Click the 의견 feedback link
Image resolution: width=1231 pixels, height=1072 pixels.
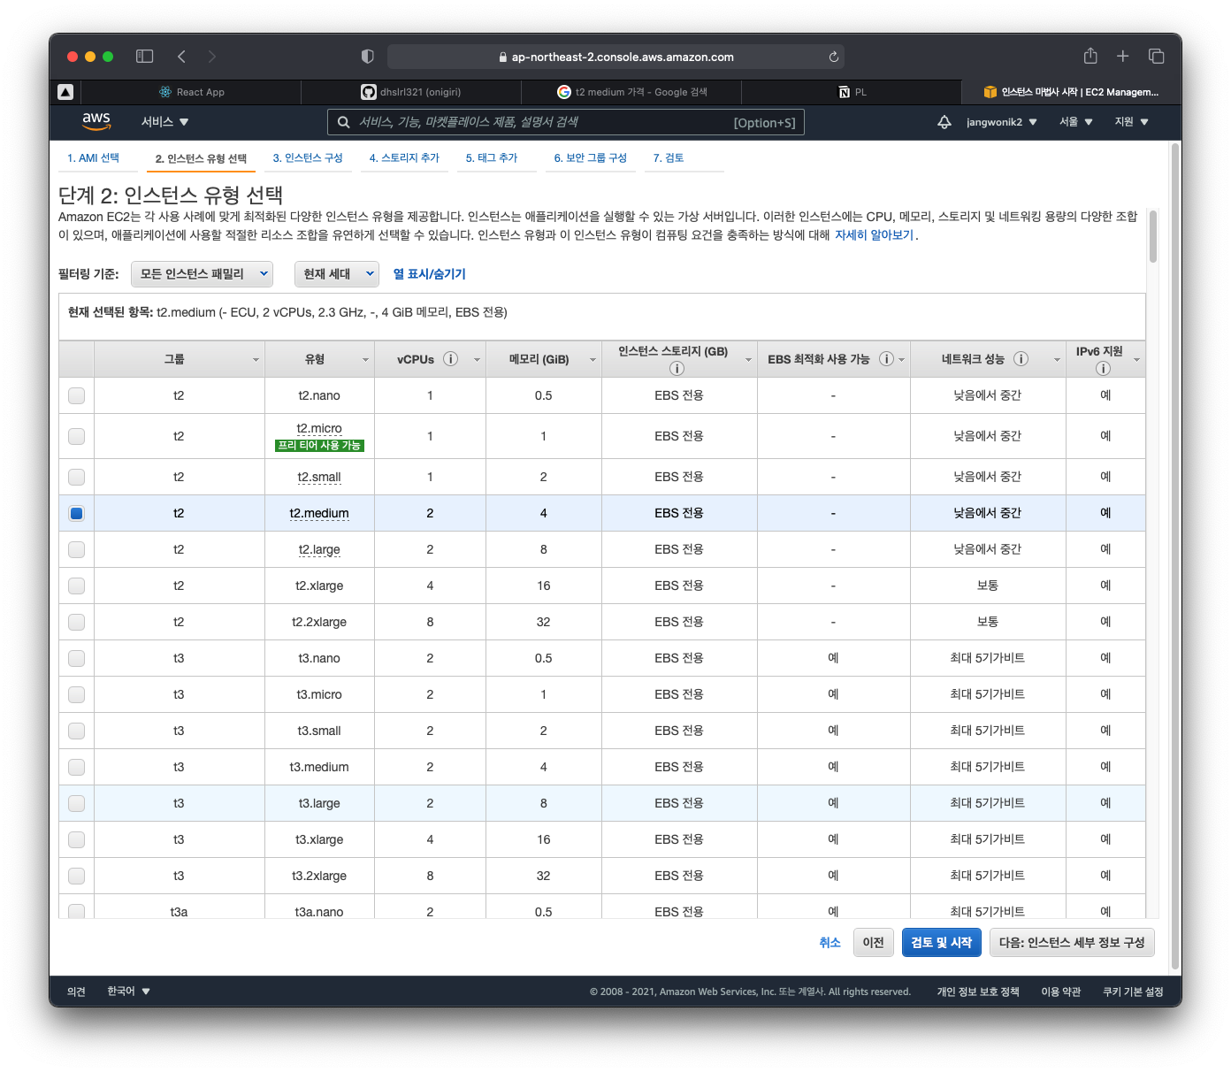pyautogui.click(x=77, y=992)
